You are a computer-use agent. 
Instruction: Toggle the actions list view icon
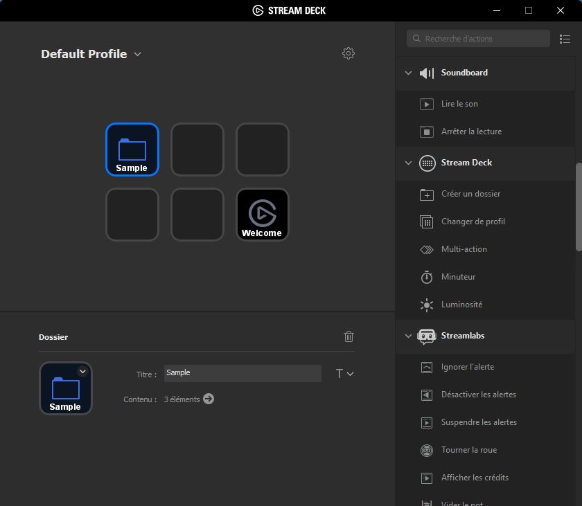565,39
